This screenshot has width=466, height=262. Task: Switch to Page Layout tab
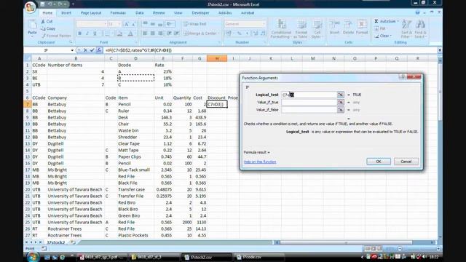91,13
